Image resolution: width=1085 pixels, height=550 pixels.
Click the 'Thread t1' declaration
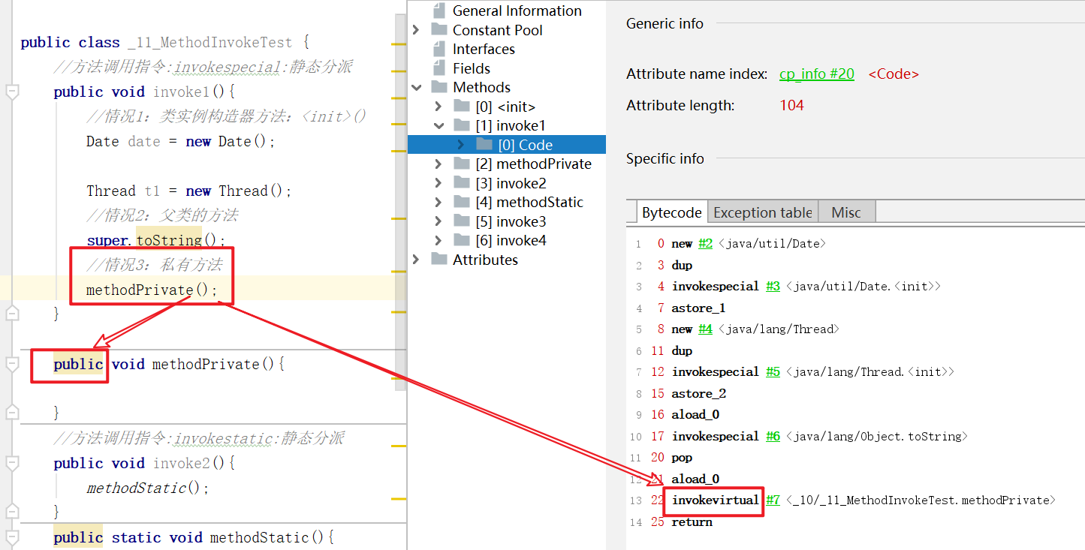(x=122, y=191)
